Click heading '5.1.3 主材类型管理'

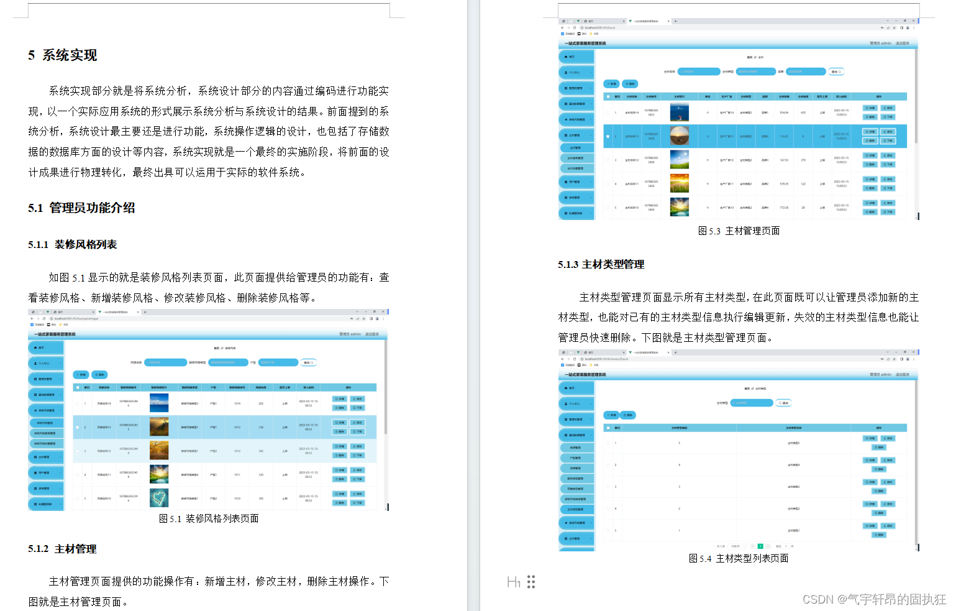click(601, 265)
